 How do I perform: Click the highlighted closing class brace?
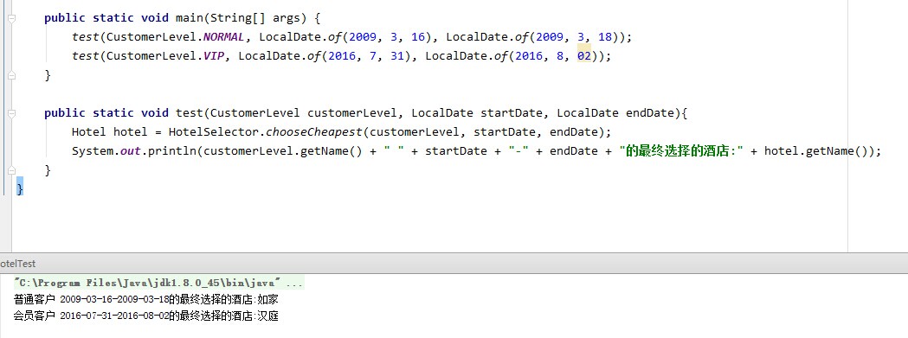click(20, 189)
